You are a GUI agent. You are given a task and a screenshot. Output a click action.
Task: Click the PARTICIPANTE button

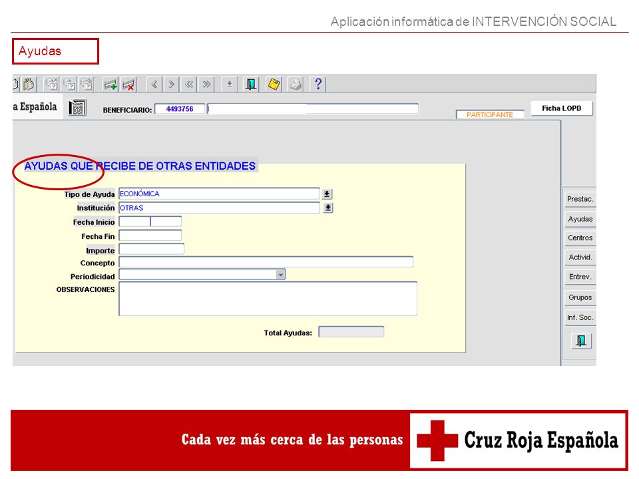click(x=490, y=115)
